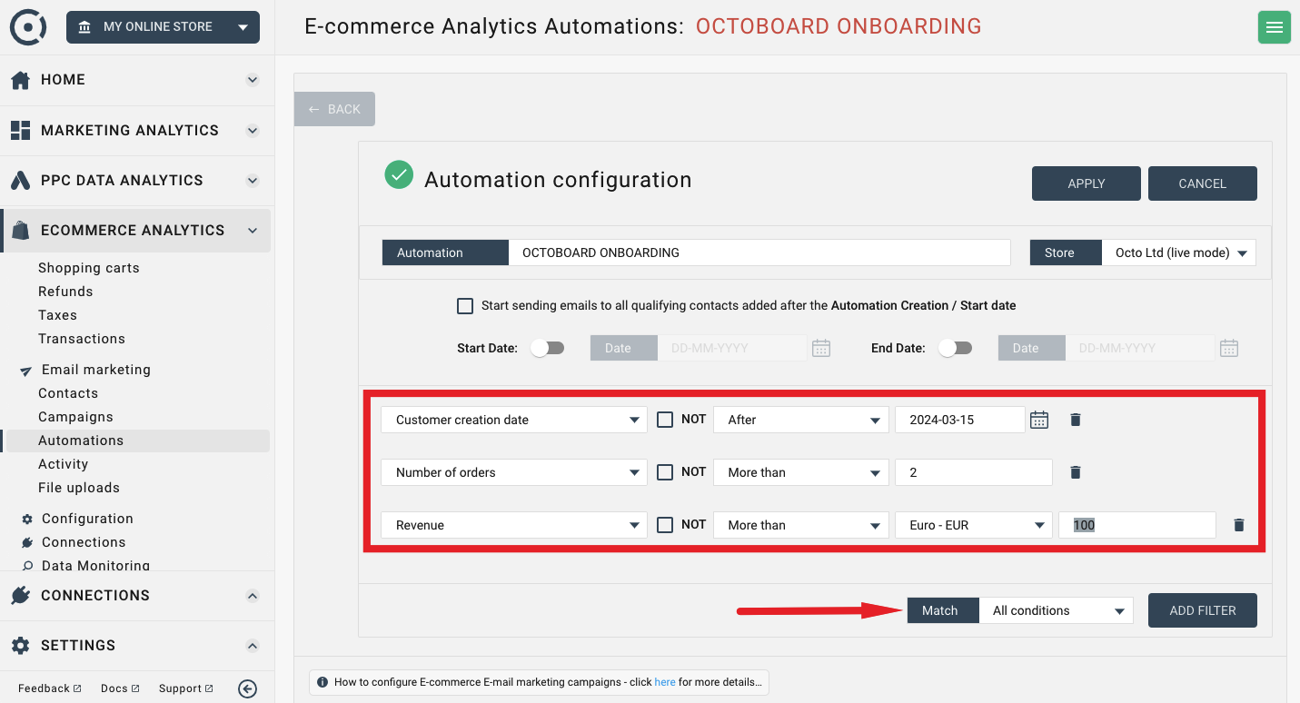Open Taxes menu item
Image resolution: width=1300 pixels, height=703 pixels.
point(57,315)
